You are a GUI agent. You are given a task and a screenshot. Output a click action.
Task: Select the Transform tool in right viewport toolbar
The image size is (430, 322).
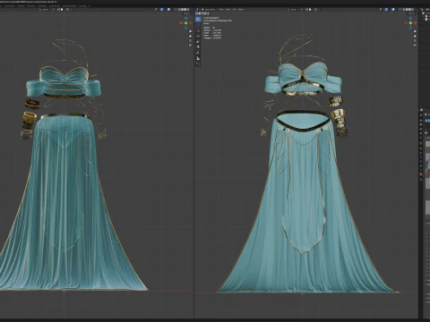[198, 47]
